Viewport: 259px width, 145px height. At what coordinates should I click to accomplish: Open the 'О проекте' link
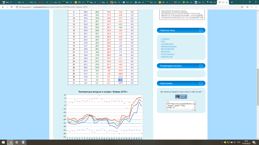click(x=165, y=39)
